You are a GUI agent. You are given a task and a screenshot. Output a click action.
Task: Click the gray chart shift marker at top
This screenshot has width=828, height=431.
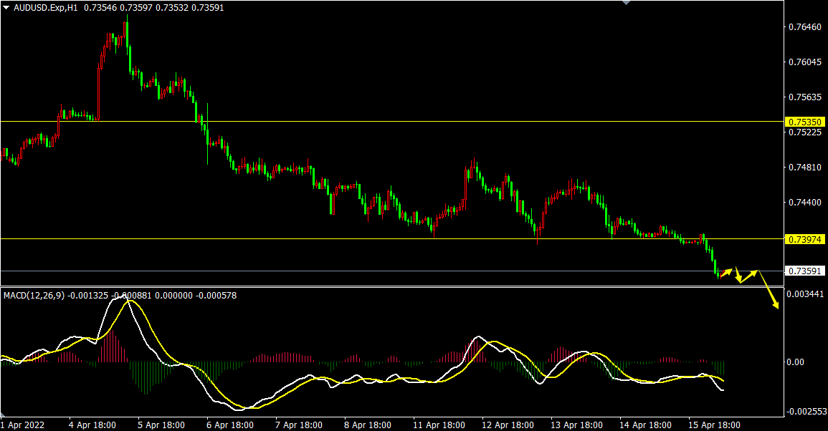pyautogui.click(x=626, y=3)
